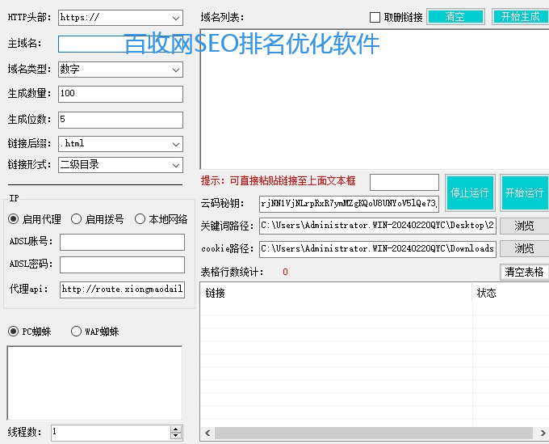Viewport: 549px width, 444px height.
Task: Select the 本地网络 radio button
Action: tap(161, 219)
